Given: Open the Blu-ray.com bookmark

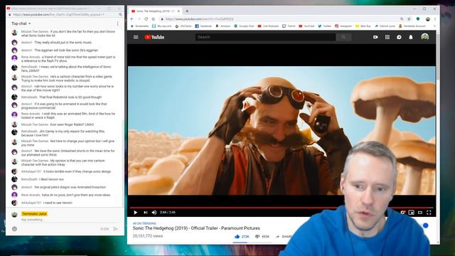Looking at the screenshot, I should click(162, 26).
